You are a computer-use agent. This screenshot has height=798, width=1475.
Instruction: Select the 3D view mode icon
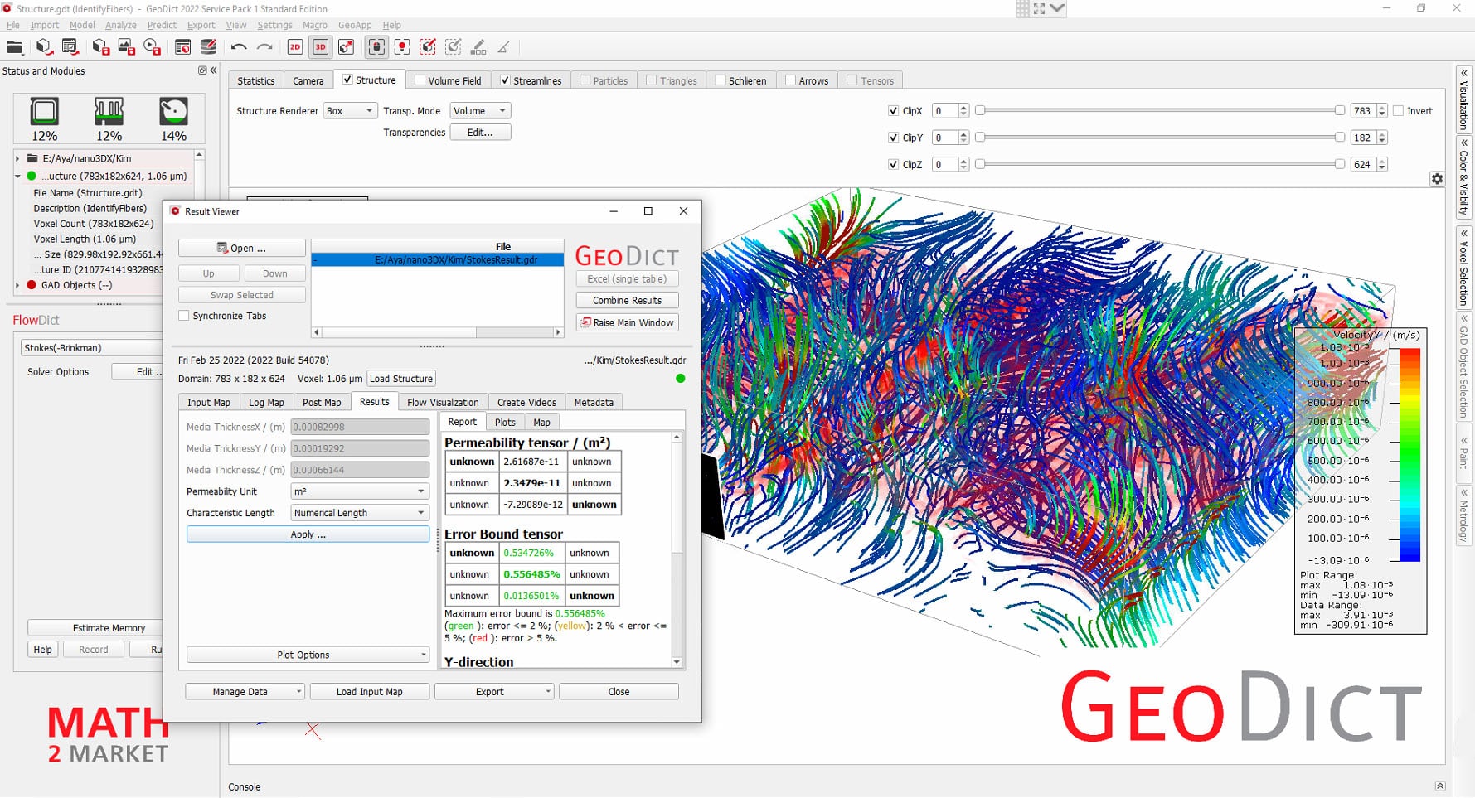320,47
